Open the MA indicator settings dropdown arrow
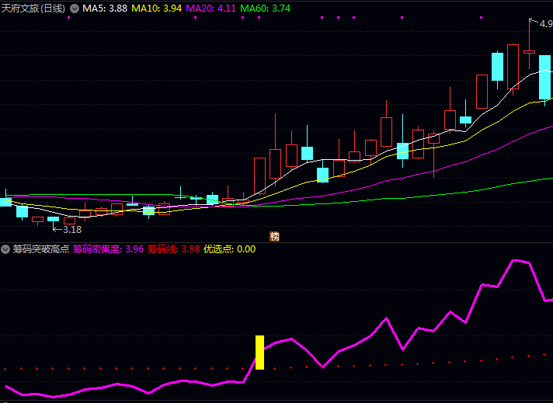The image size is (553, 403). 75,8
